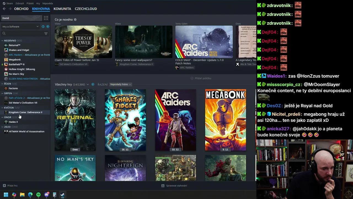Open the Naposledy hráno sort dropdown
The width and height of the screenshot is (353, 199).
121,84
